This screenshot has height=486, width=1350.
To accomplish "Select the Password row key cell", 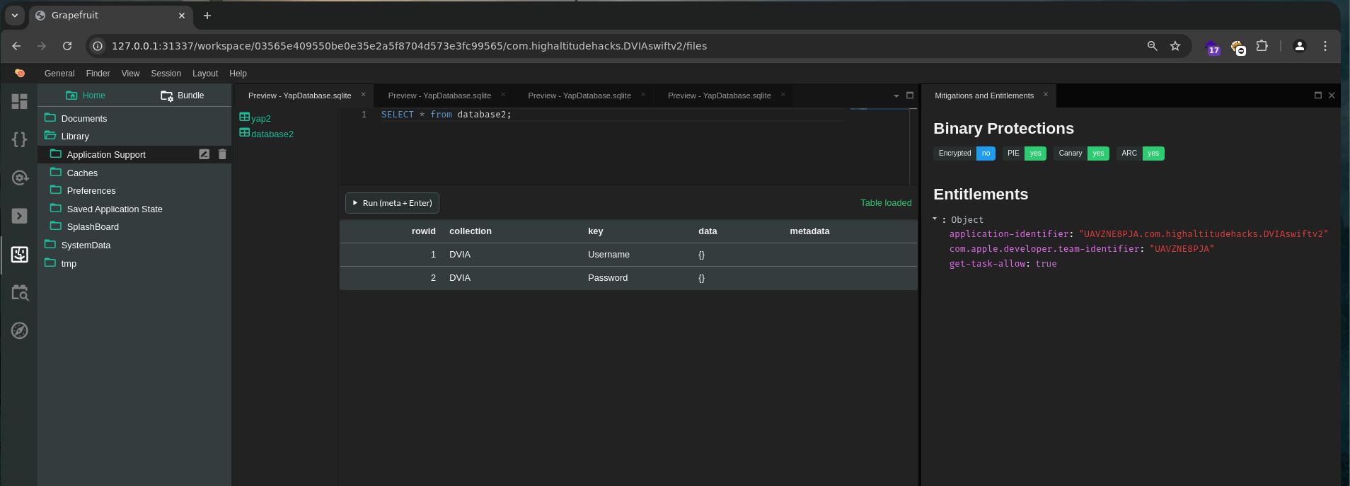I will point(608,278).
